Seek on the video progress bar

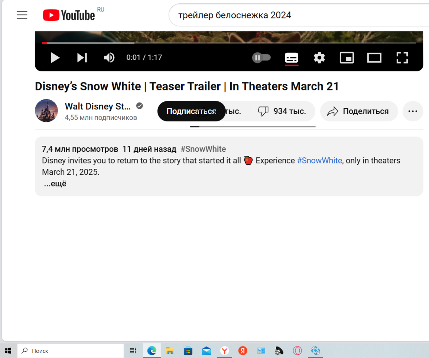coord(229,43)
